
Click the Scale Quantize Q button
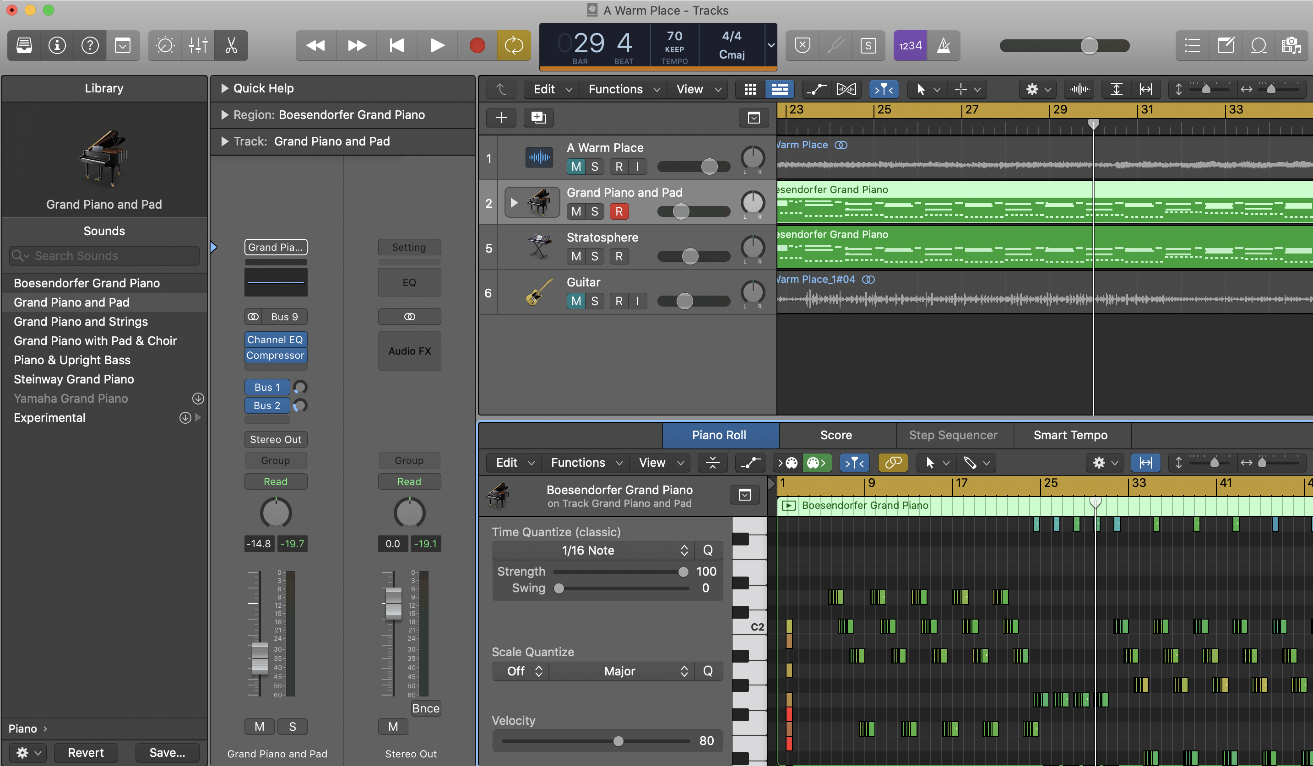(708, 670)
